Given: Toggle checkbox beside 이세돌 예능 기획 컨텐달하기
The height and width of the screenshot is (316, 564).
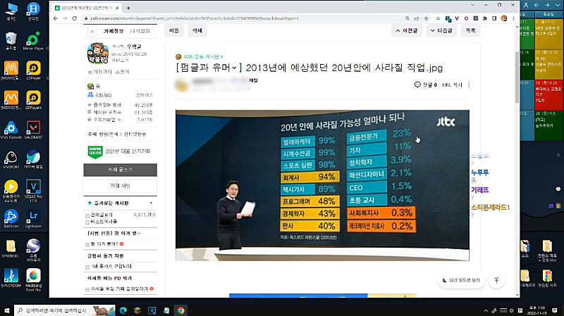Looking at the screenshot, I should (87, 289).
